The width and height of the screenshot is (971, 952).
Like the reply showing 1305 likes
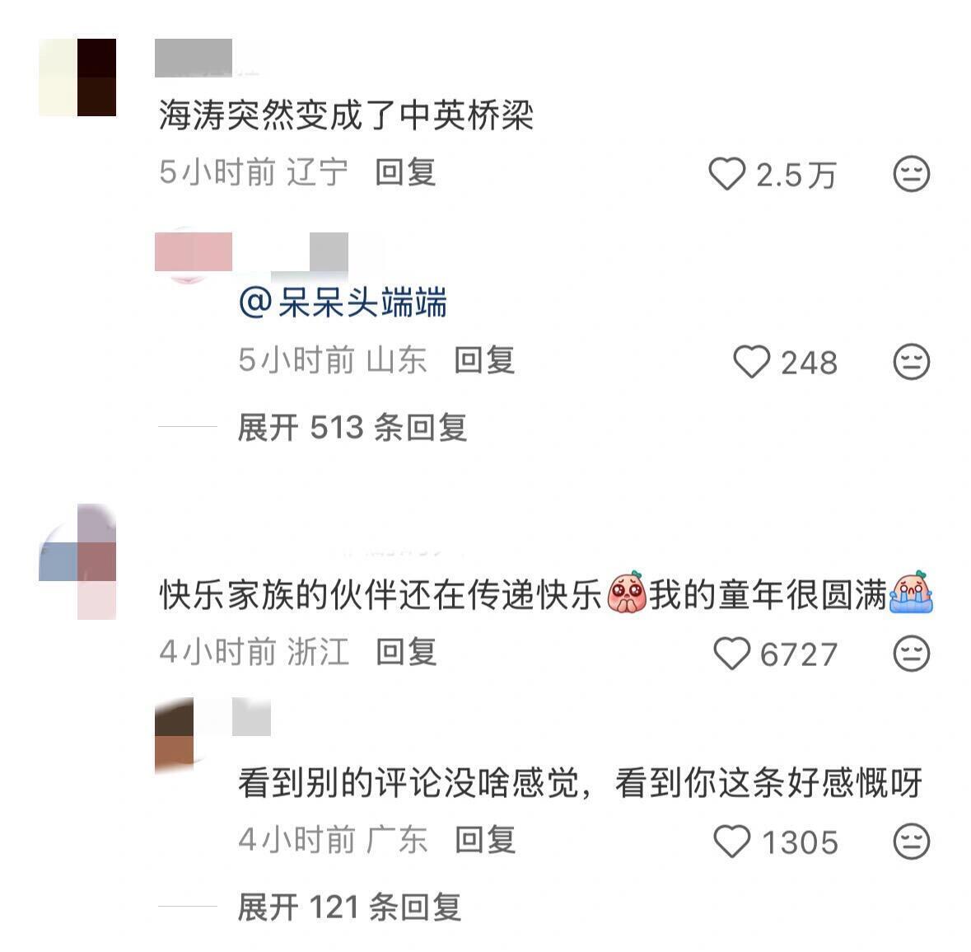732,842
